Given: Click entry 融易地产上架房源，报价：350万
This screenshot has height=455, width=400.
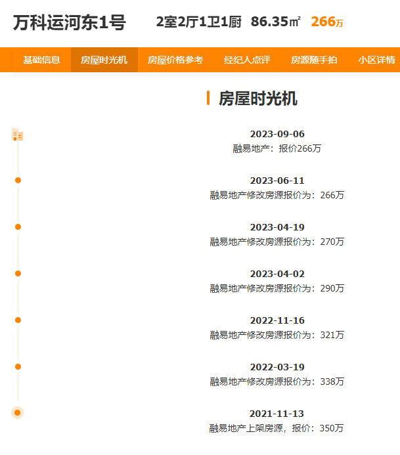Looking at the screenshot, I should [x=277, y=428].
